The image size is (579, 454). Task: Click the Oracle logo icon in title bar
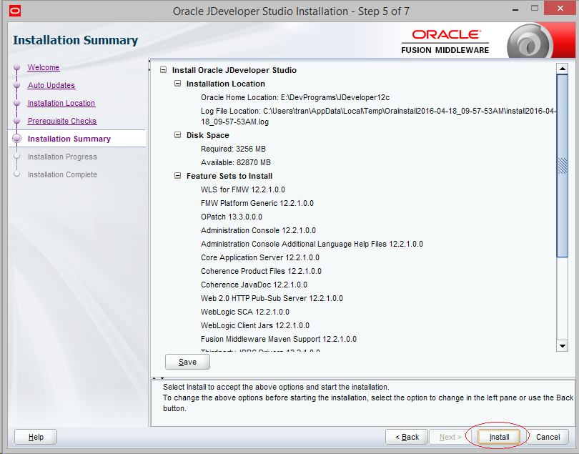(15, 11)
